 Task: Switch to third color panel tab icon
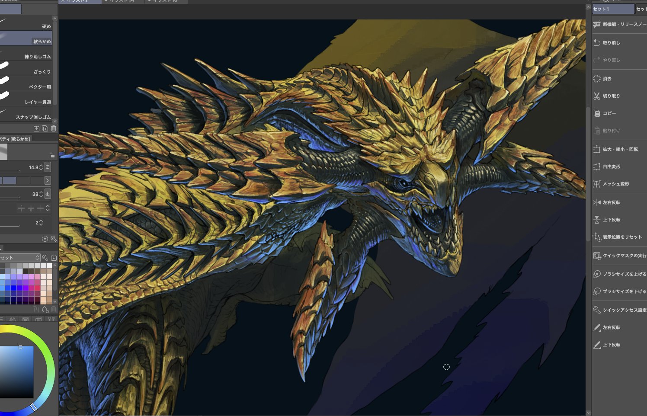[x=26, y=319]
